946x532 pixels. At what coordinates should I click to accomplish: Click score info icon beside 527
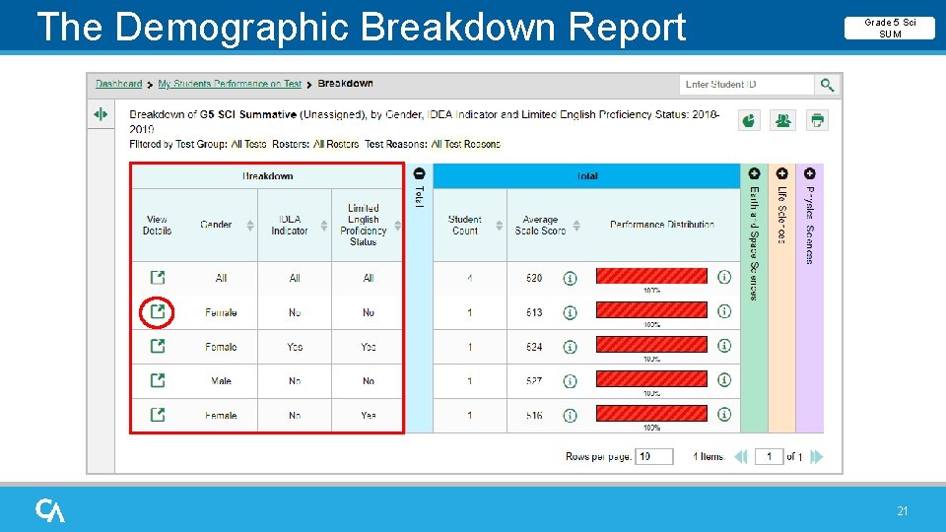coord(570,381)
